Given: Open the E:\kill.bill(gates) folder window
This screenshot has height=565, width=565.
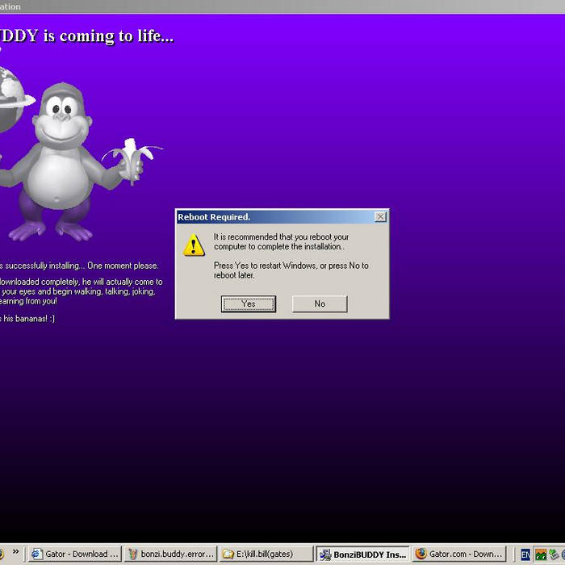Looking at the screenshot, I should [x=266, y=555].
